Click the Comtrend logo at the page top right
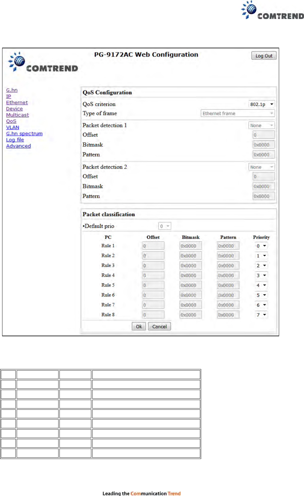The height and width of the screenshot is (496, 304). tap(272, 10)
